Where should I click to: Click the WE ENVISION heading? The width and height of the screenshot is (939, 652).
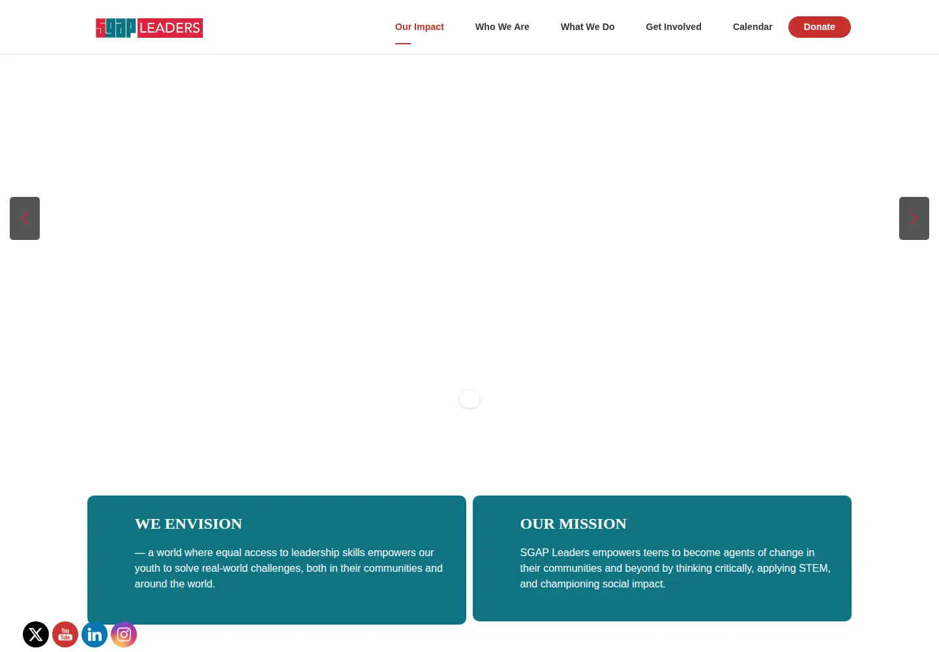[188, 524]
